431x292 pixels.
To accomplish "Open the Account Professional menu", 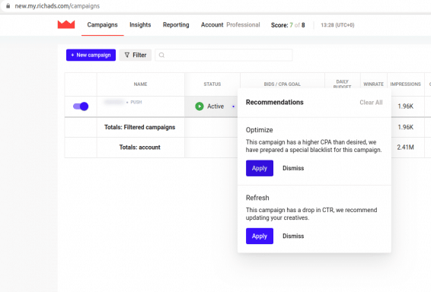I will coord(230,24).
